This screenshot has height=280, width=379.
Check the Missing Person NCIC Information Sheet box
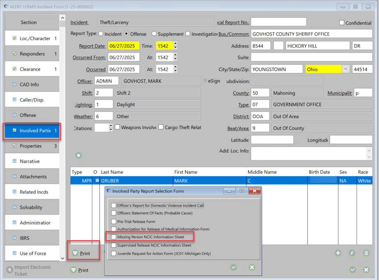pos(114,237)
